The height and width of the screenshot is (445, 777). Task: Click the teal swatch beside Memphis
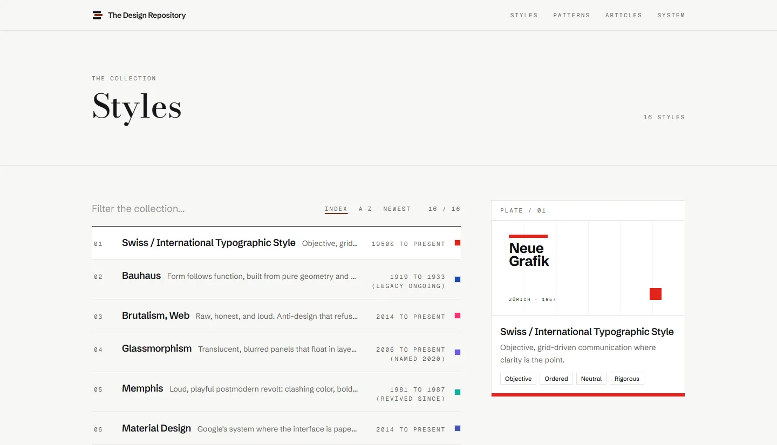[458, 392]
